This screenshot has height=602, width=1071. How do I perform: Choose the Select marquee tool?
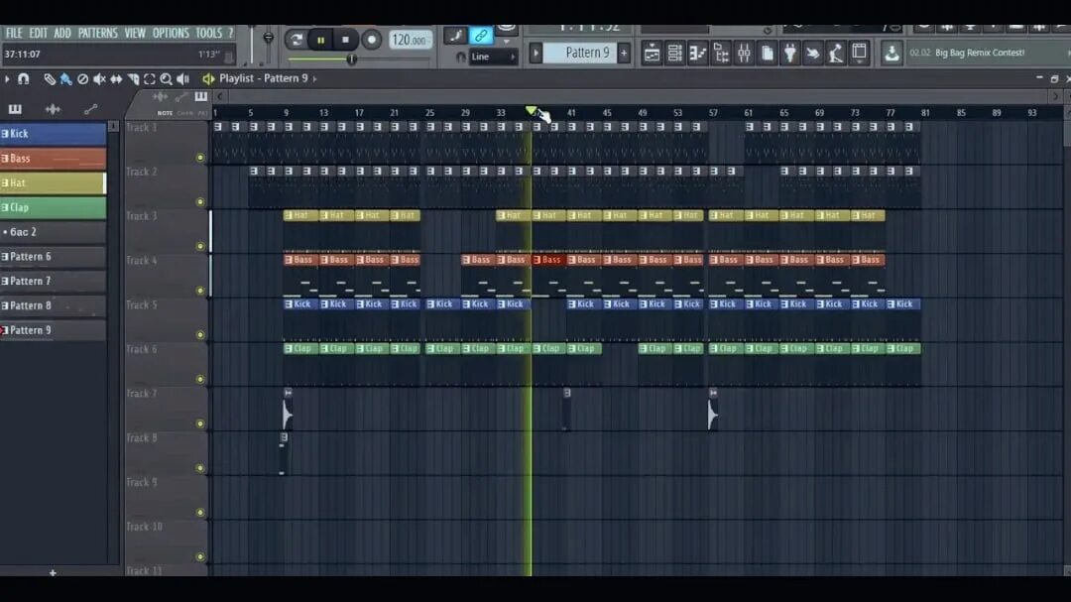point(150,79)
